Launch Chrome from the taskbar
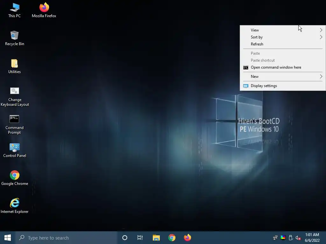The width and height of the screenshot is (326, 244). [172, 238]
